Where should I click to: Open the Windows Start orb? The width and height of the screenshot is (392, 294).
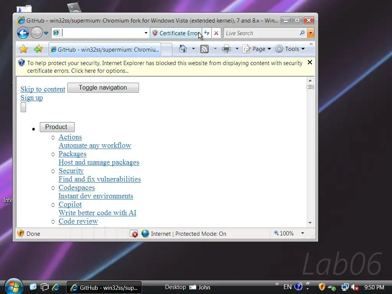(x=13, y=286)
